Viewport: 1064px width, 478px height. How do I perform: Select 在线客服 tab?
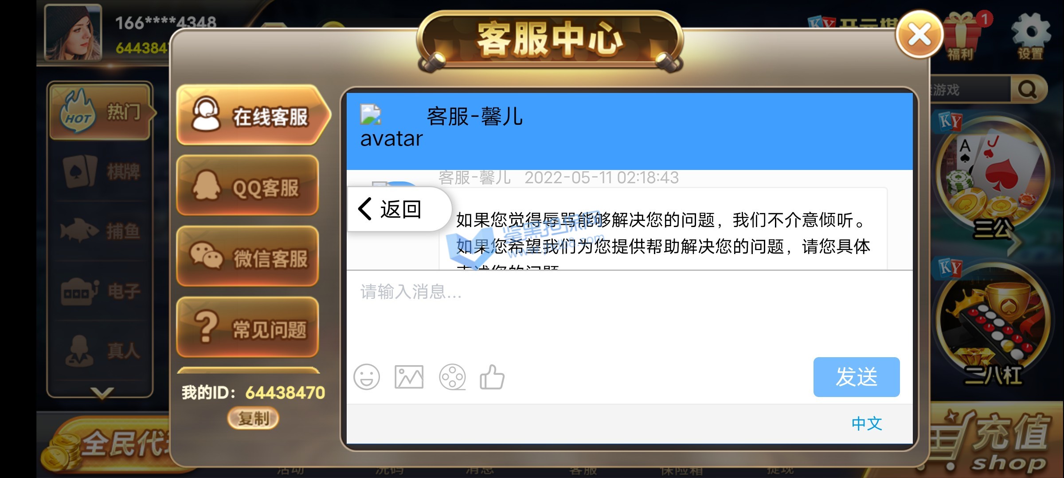pyautogui.click(x=253, y=116)
